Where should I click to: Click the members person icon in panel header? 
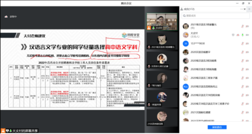[x=182, y=9]
